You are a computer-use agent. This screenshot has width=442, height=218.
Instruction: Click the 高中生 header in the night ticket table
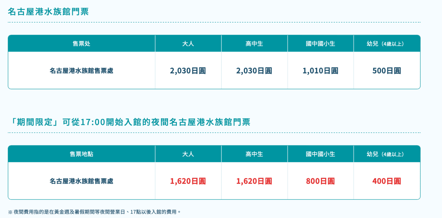(x=255, y=154)
